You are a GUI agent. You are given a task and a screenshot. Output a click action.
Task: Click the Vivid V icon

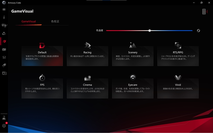pyautogui.click(x=178, y=78)
